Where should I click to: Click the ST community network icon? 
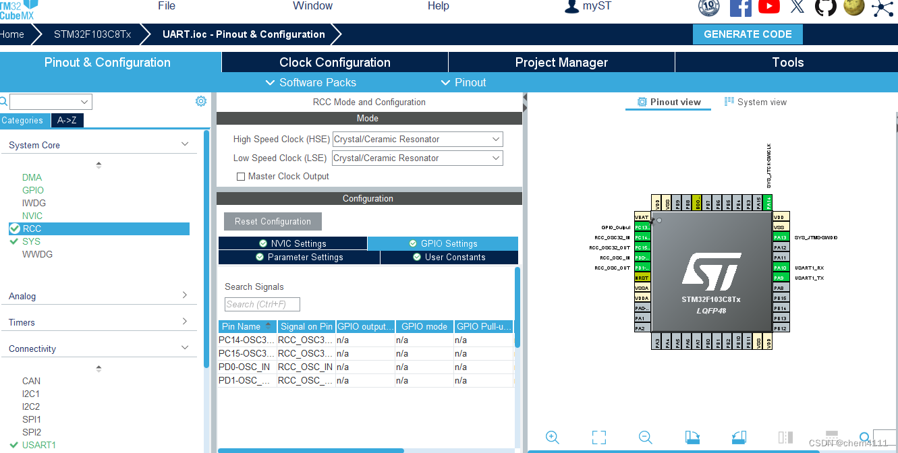pos(882,7)
